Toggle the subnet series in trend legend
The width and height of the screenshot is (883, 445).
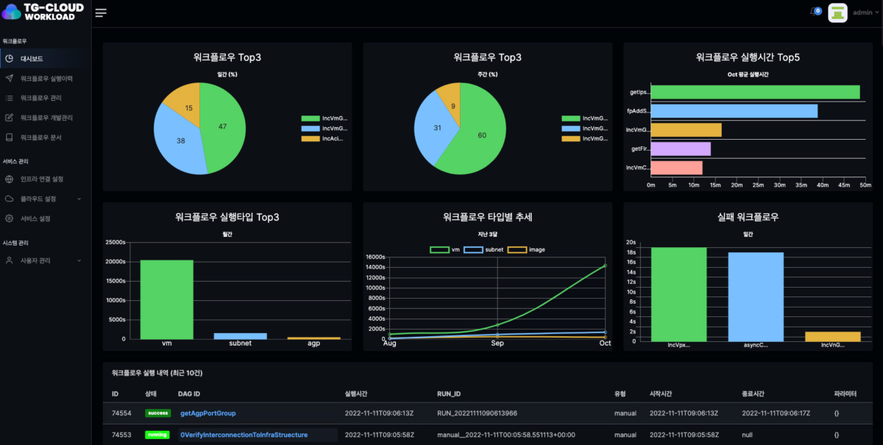[486, 249]
